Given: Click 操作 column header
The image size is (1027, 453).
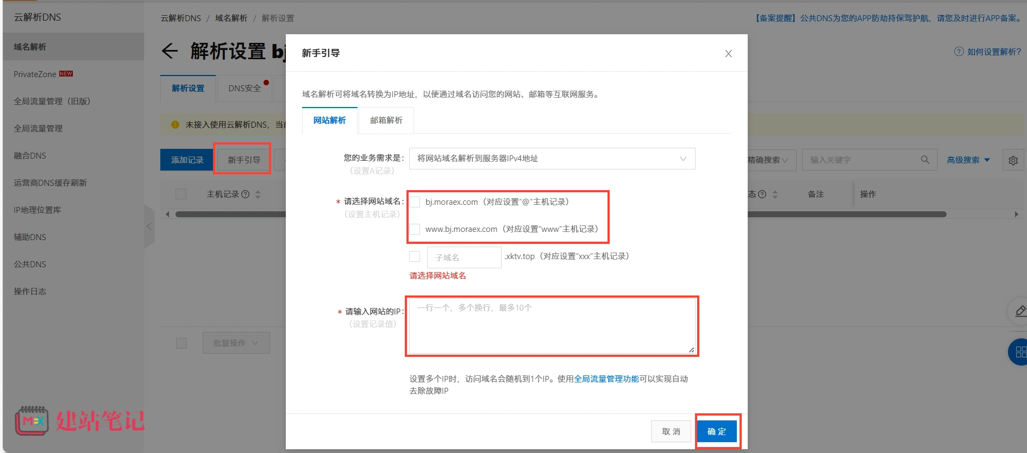Looking at the screenshot, I should [x=868, y=194].
